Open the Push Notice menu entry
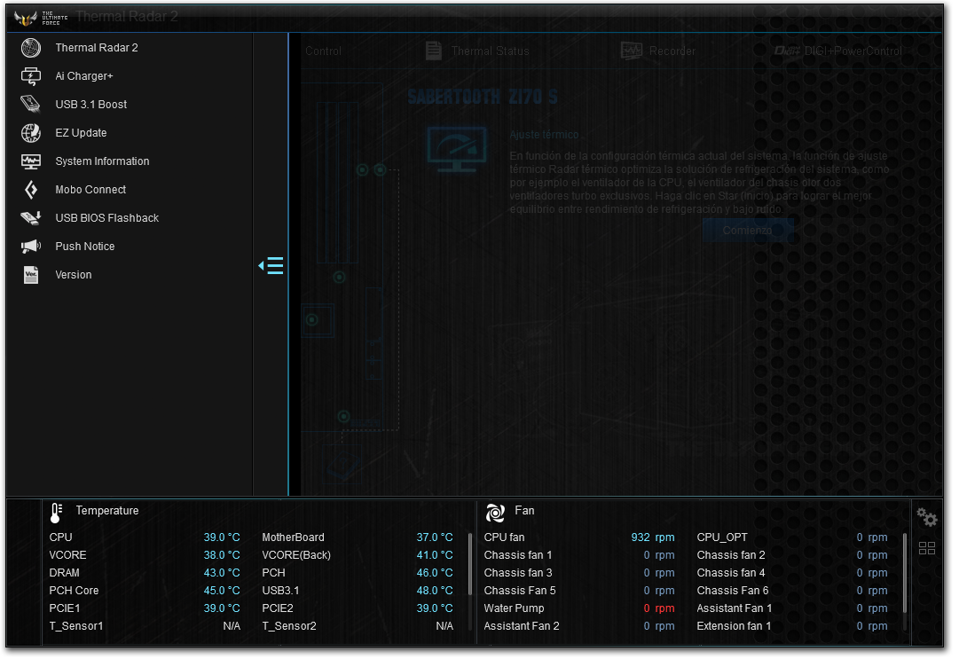Viewport: 959px width, 659px height. click(x=85, y=247)
